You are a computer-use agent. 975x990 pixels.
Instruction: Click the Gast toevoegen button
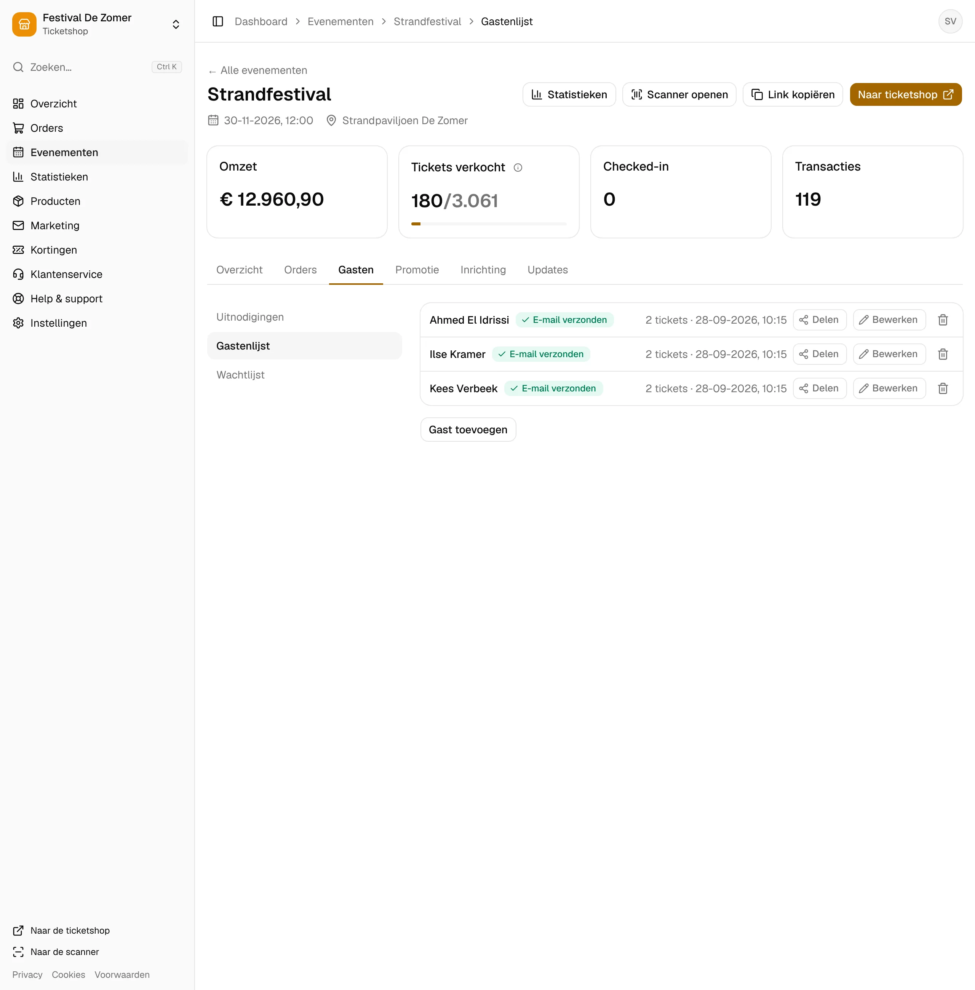pyautogui.click(x=468, y=430)
